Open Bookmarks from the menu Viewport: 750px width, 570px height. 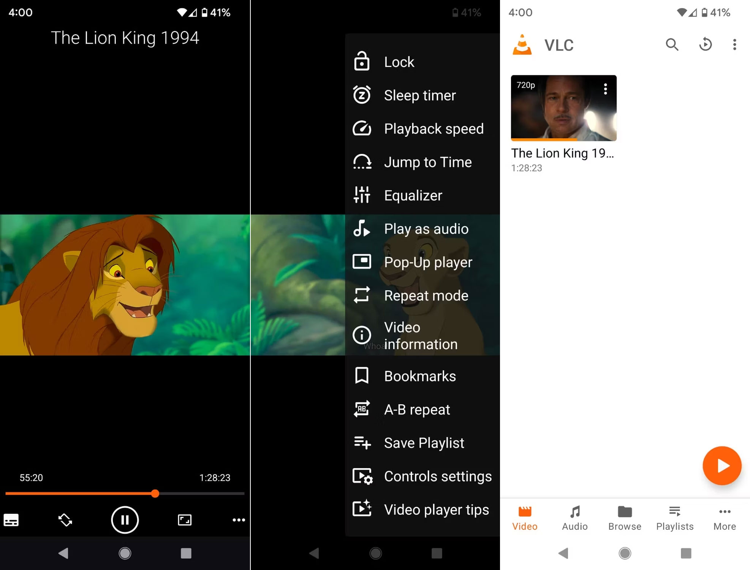422,376
